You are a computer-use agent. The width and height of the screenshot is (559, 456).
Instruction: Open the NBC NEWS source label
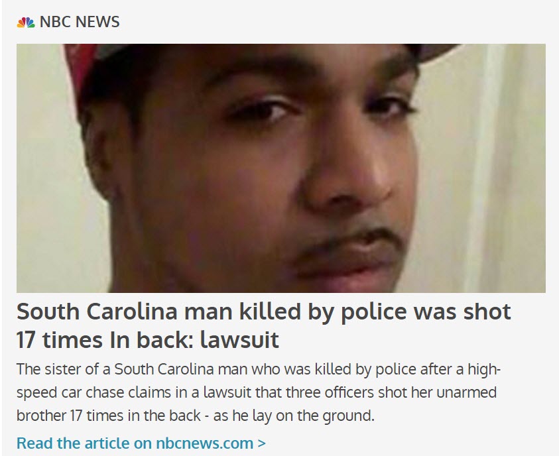(68, 22)
